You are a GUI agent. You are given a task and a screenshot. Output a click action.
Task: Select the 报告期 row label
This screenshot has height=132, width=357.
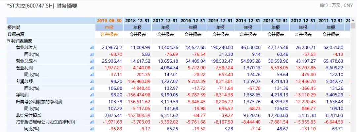pos(14,27)
